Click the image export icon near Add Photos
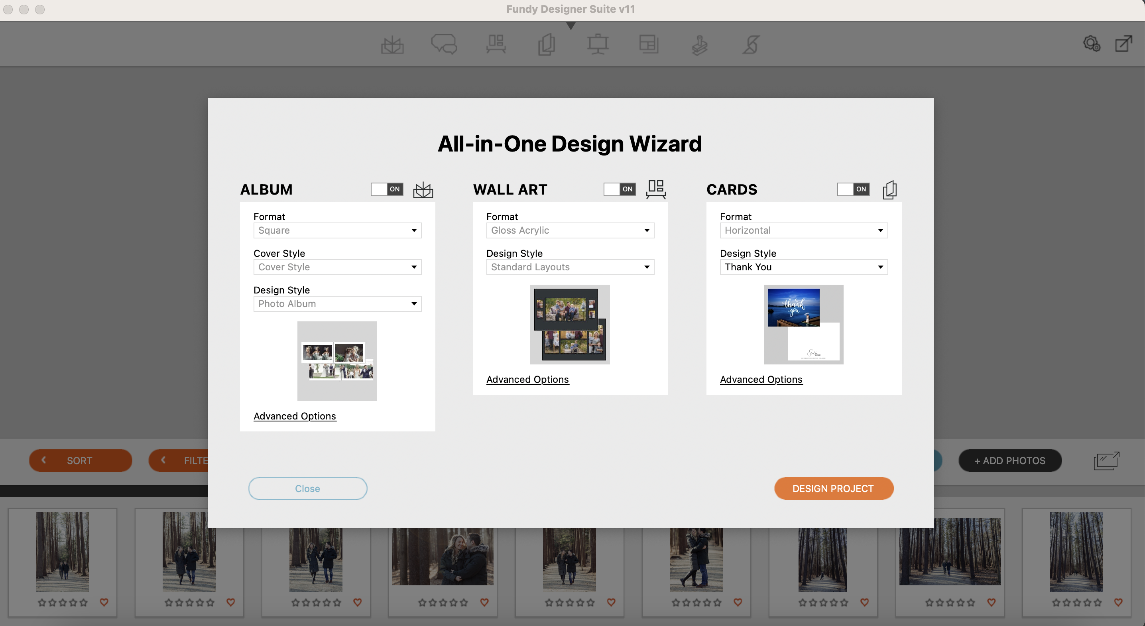Screen dimensions: 1145x626 (1106, 461)
